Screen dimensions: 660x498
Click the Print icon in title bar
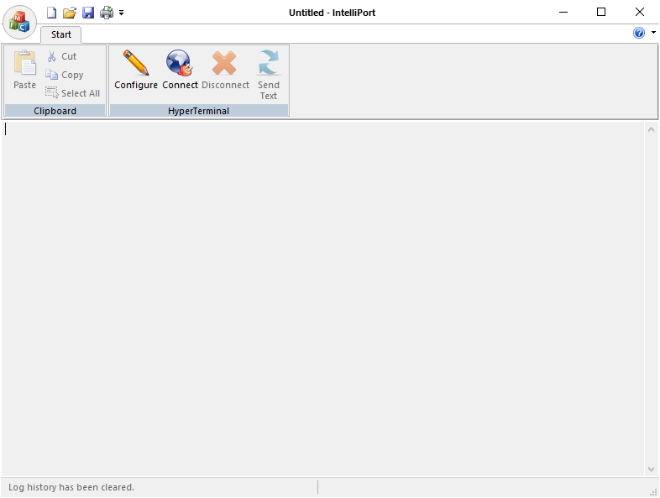click(107, 13)
